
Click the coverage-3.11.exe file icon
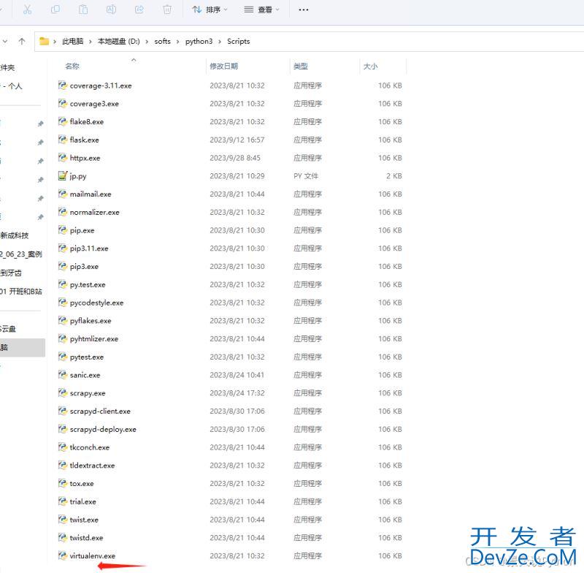click(x=63, y=86)
